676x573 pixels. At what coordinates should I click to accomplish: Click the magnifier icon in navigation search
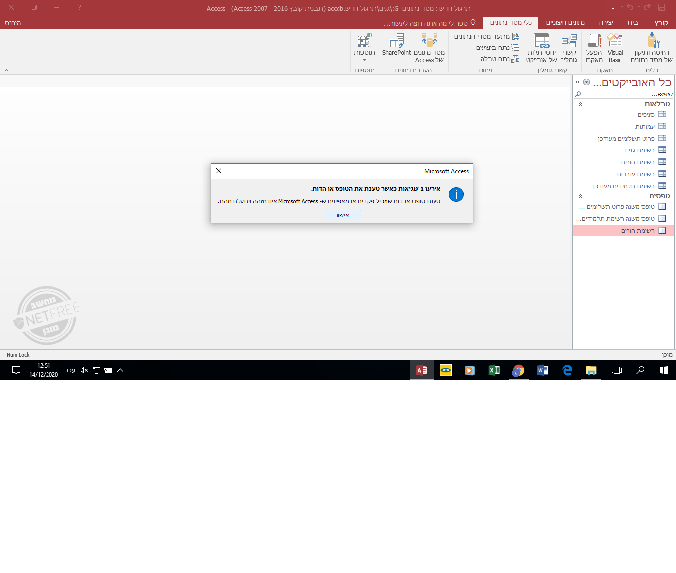tap(578, 94)
